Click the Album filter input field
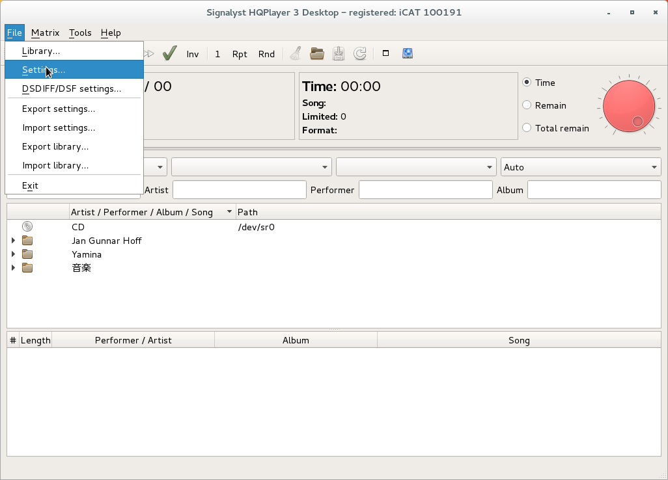Image resolution: width=668 pixels, height=480 pixels. click(x=594, y=190)
